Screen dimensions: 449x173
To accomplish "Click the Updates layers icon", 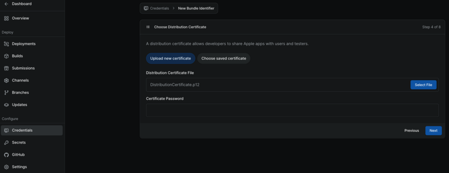I will pyautogui.click(x=6, y=105).
